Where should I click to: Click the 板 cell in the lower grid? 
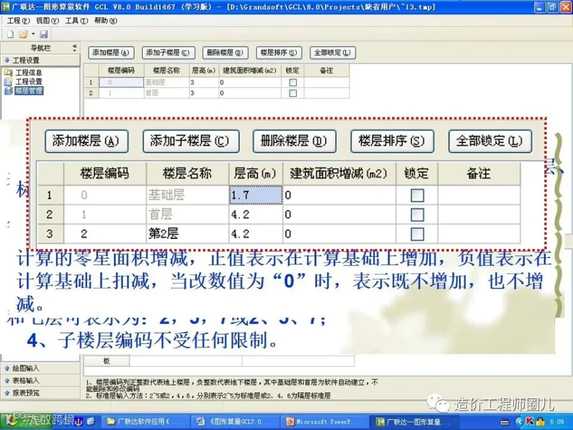tap(107, 361)
